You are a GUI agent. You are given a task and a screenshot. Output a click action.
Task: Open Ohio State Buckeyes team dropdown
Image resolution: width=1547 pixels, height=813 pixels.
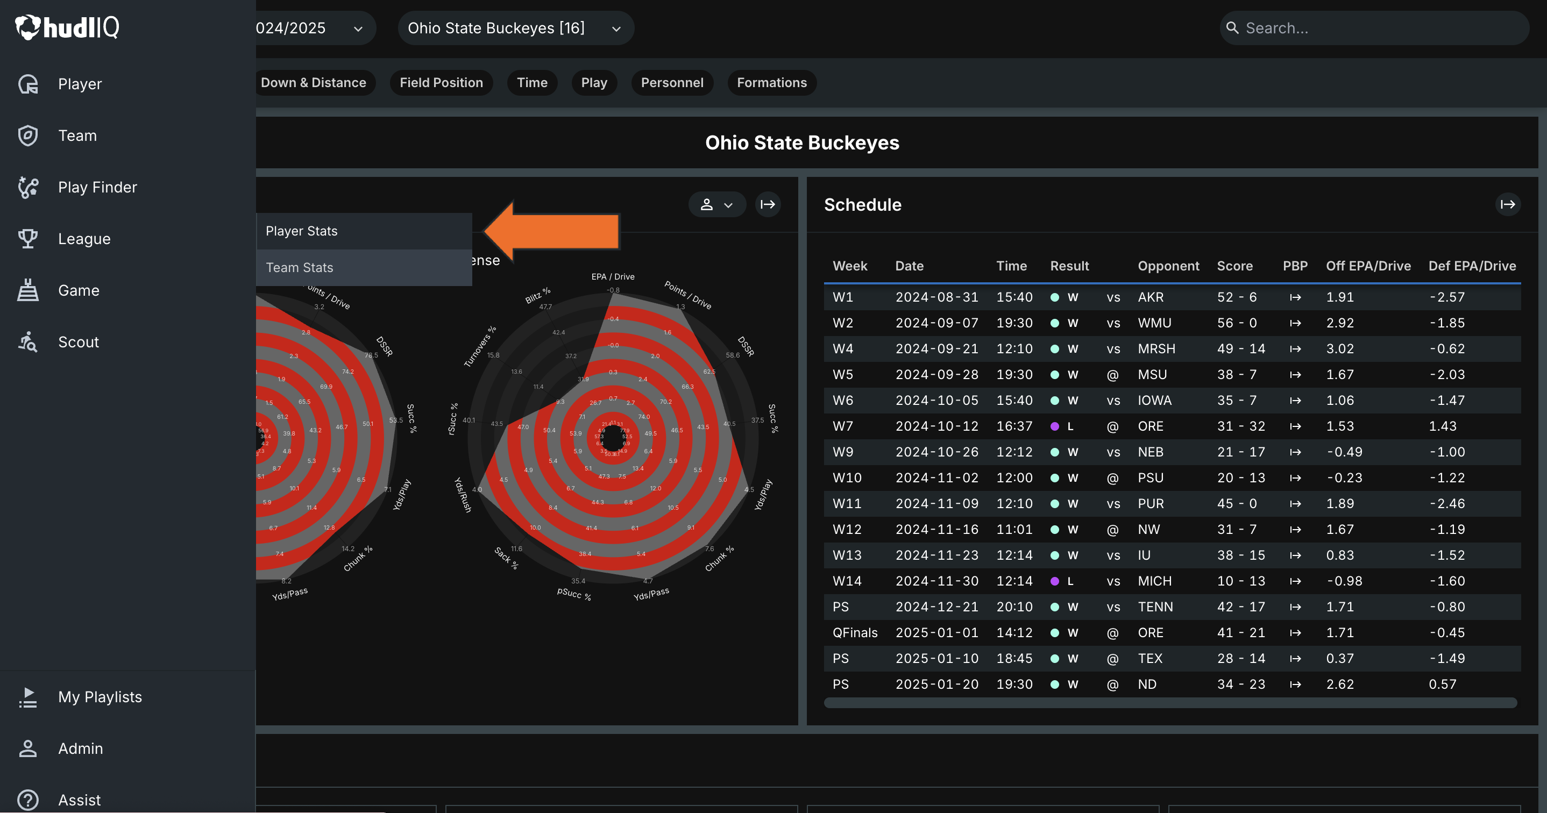[515, 28]
